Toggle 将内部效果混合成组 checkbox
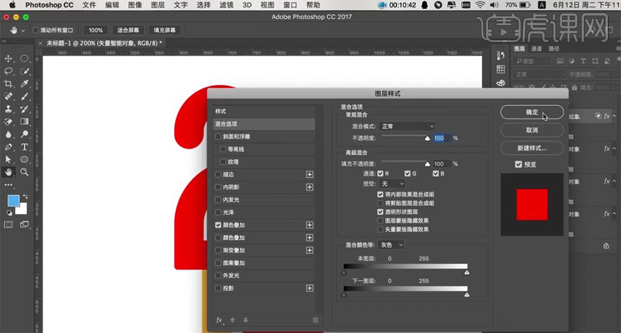 (380, 194)
